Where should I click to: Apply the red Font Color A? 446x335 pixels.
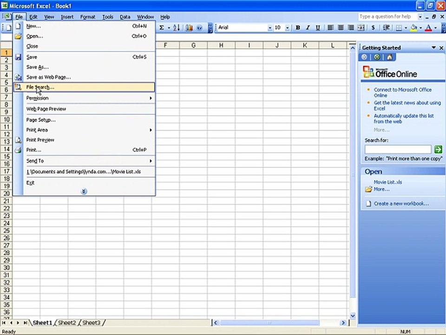428,27
